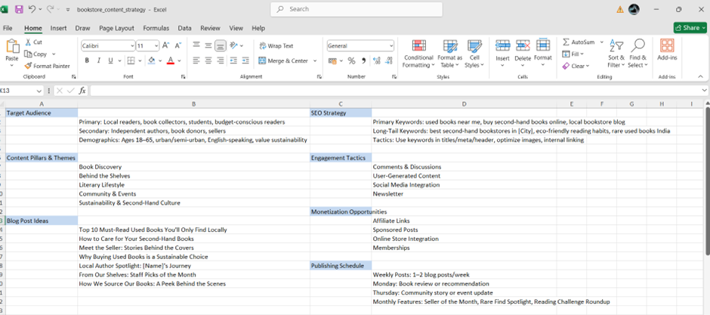Apply the comma style format
The width and height of the screenshot is (710, 315).
(363, 60)
